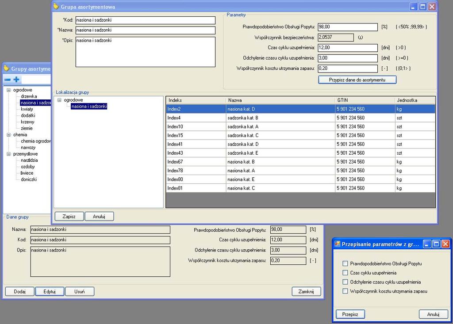Click the GTIN column header
The height and width of the screenshot is (324, 453).
[x=365, y=100]
